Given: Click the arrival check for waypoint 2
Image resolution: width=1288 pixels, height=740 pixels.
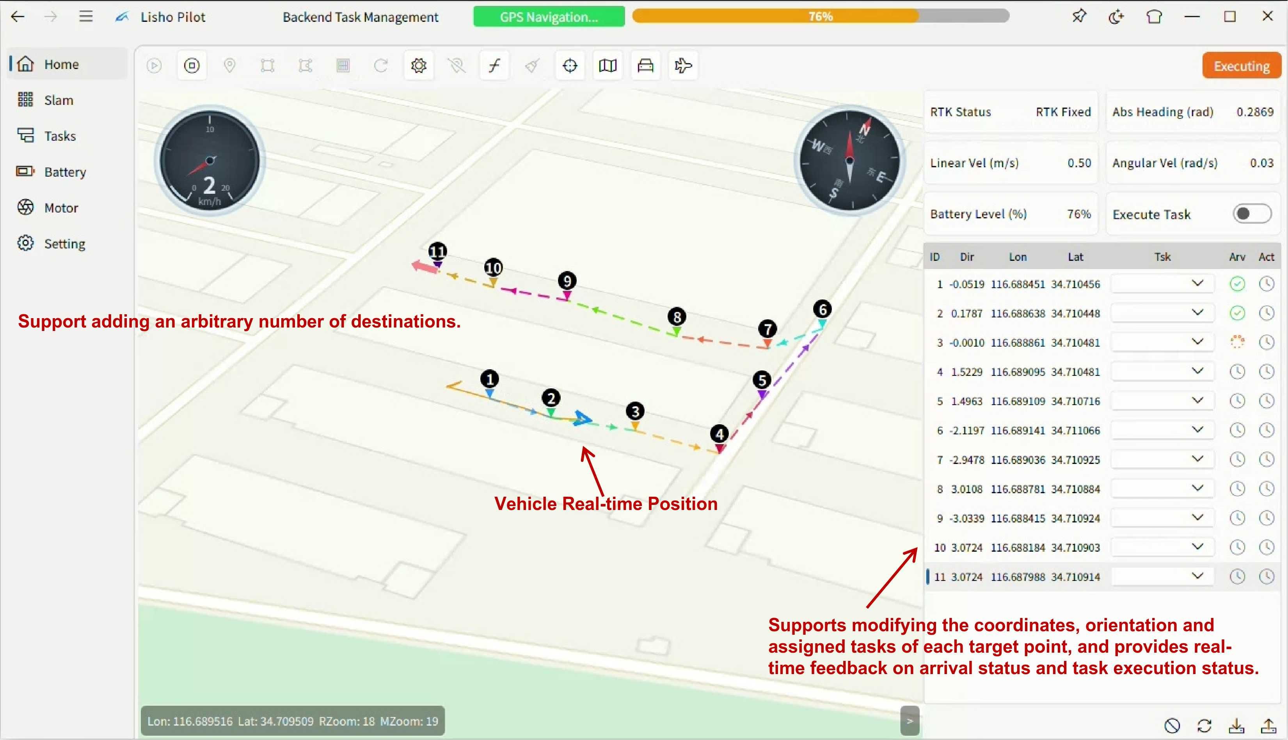Looking at the screenshot, I should 1237,313.
